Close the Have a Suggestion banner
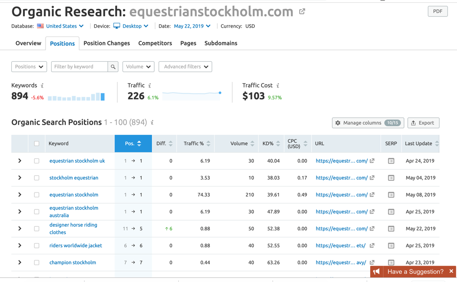This screenshot has width=457, height=282. pyautogui.click(x=451, y=271)
